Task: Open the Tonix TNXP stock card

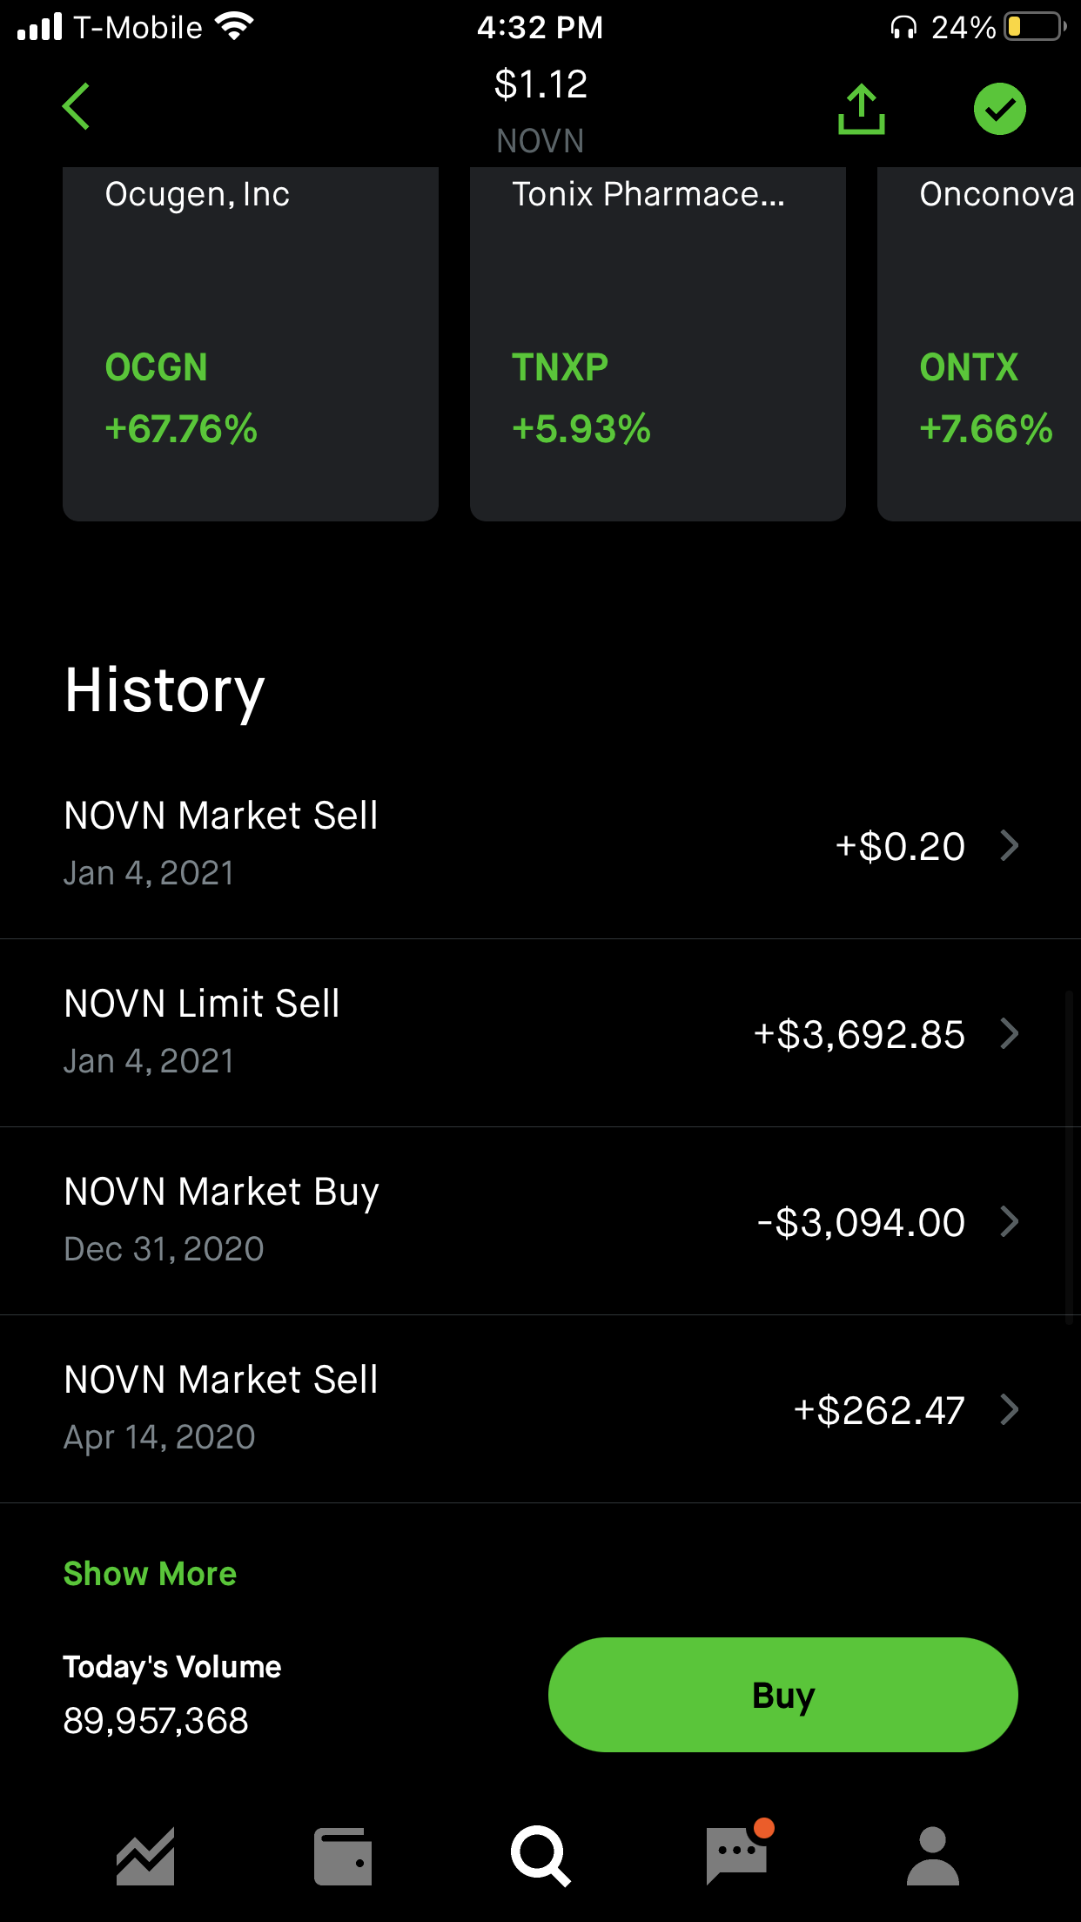Action: [x=658, y=344]
